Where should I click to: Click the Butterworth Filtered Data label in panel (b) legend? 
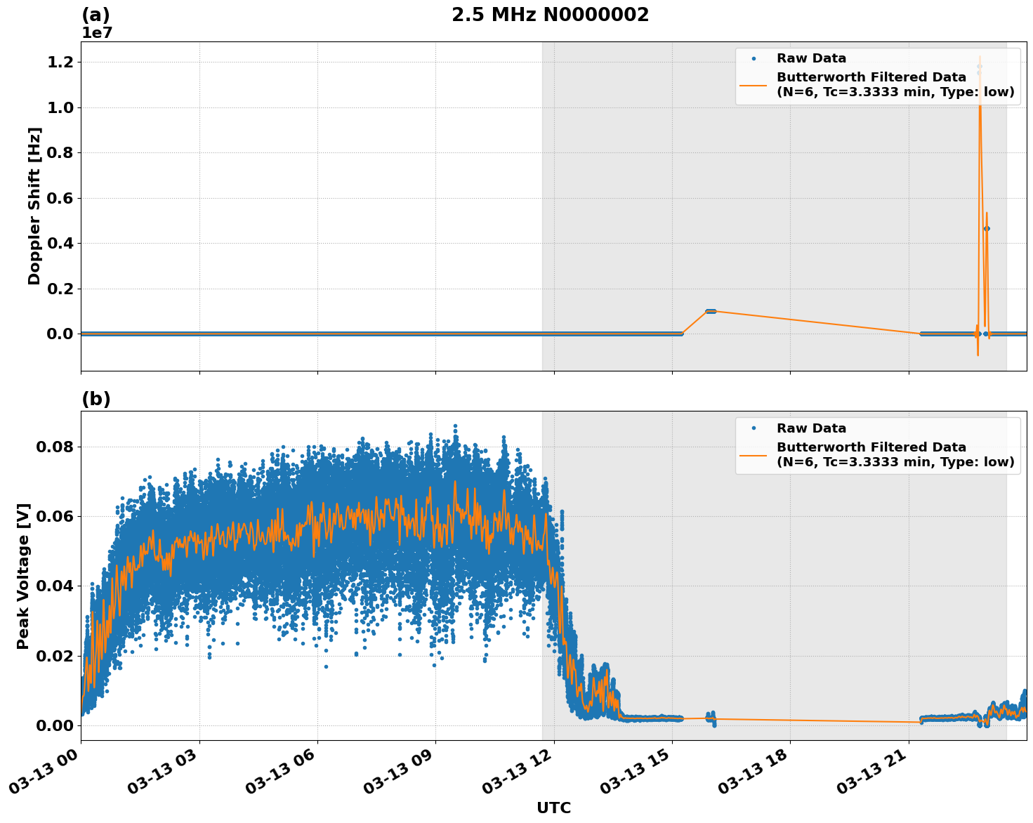pyautogui.click(x=872, y=447)
